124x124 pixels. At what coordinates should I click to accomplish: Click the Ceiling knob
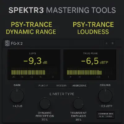(x=105, y=96)
